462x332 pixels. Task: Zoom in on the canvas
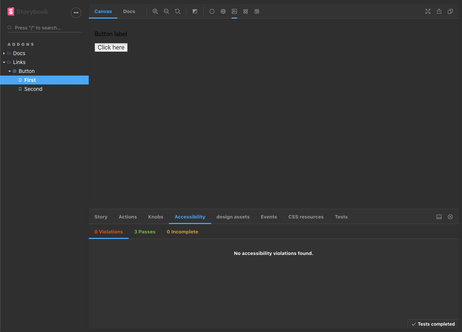point(155,12)
